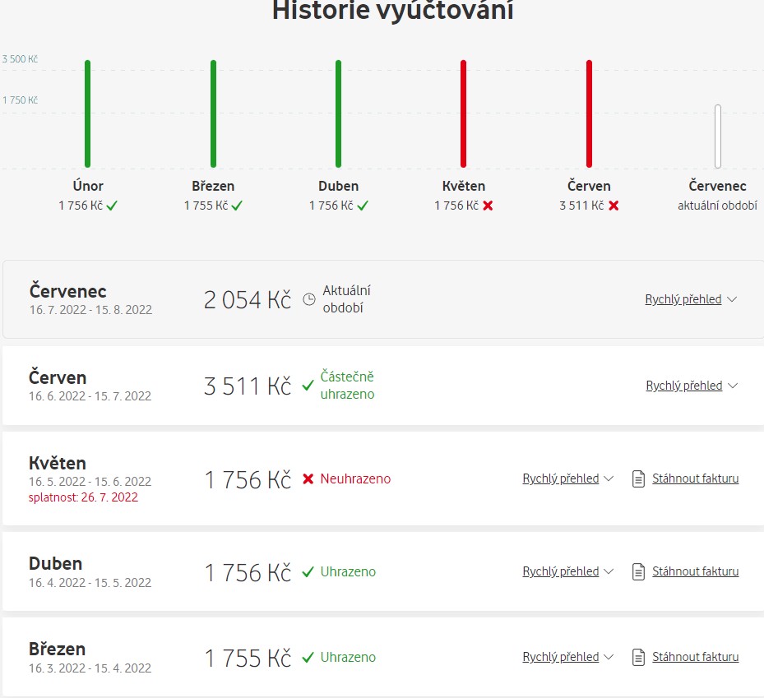Select the green Duben bar in chart
This screenshot has height=698, width=764.
(338, 113)
